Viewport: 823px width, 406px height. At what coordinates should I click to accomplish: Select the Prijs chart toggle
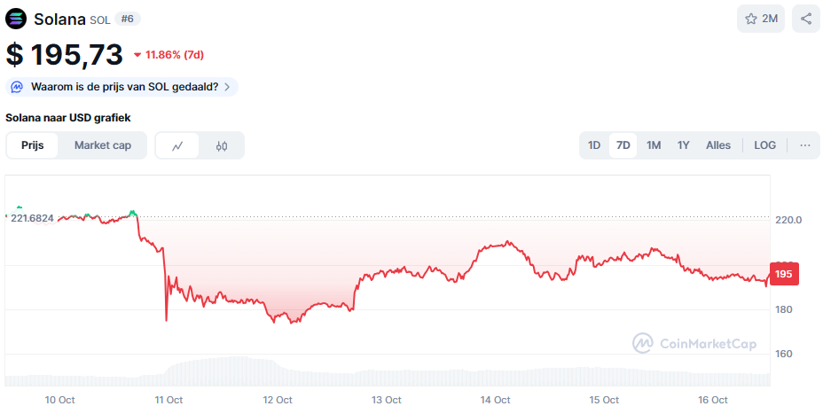pos(33,145)
